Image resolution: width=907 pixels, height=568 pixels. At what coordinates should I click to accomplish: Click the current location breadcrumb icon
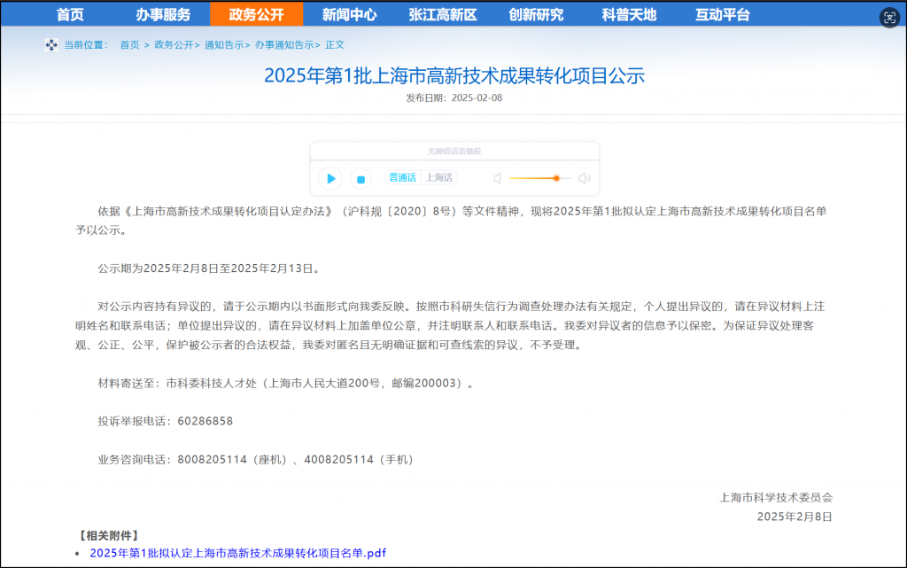point(51,45)
